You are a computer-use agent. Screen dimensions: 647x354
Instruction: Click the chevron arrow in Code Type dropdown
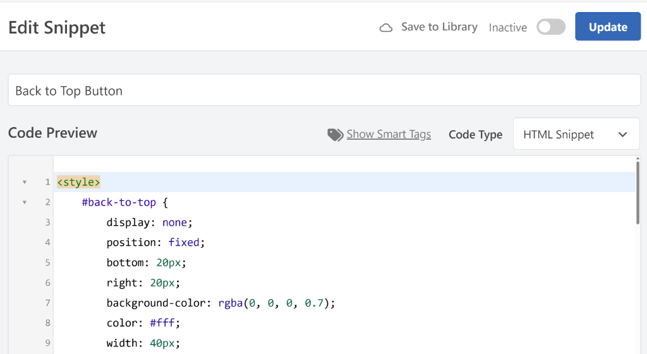622,135
